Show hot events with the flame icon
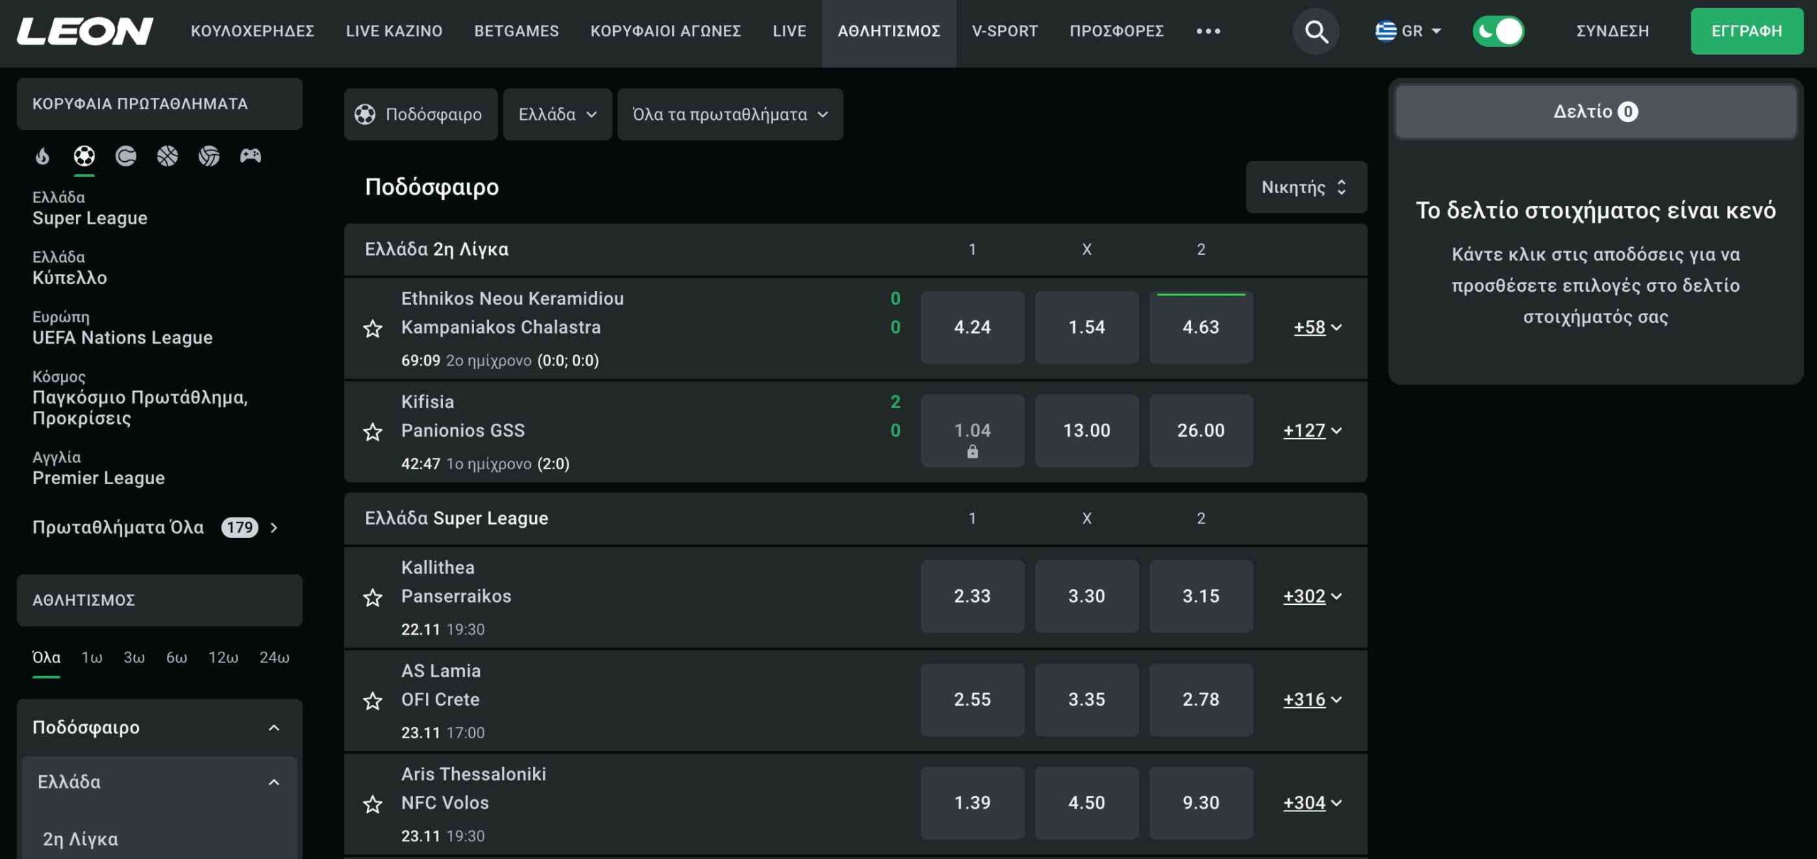The height and width of the screenshot is (859, 1817). (43, 155)
